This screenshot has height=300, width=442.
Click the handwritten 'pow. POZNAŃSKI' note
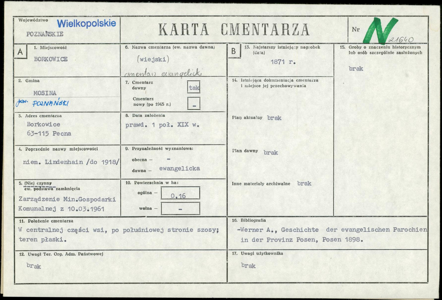click(x=42, y=102)
